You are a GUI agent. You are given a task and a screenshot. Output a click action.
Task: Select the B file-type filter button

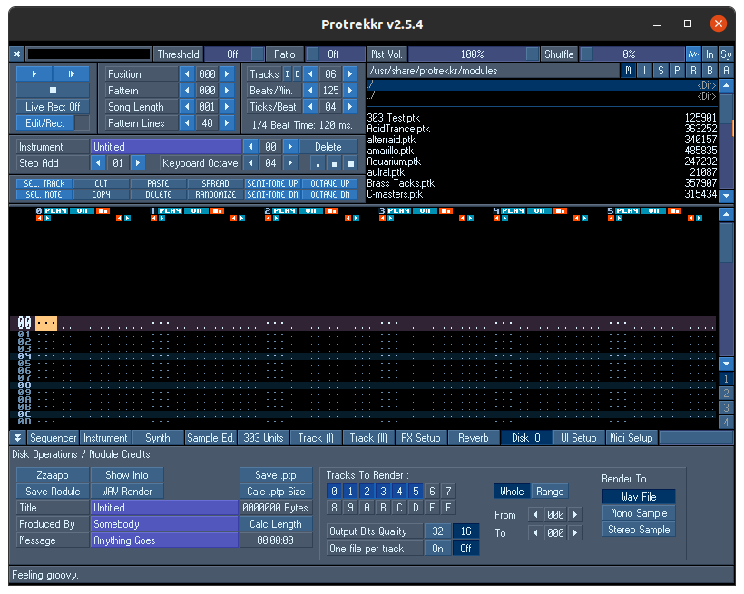[x=710, y=71]
